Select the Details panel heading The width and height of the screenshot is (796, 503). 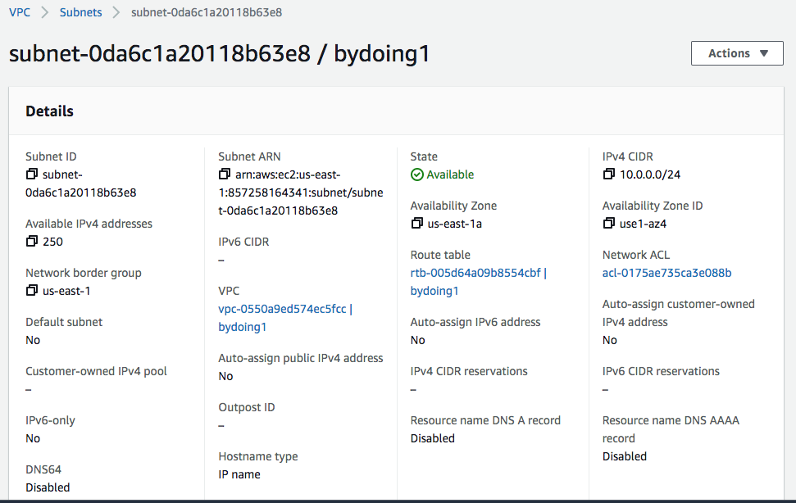(50, 111)
